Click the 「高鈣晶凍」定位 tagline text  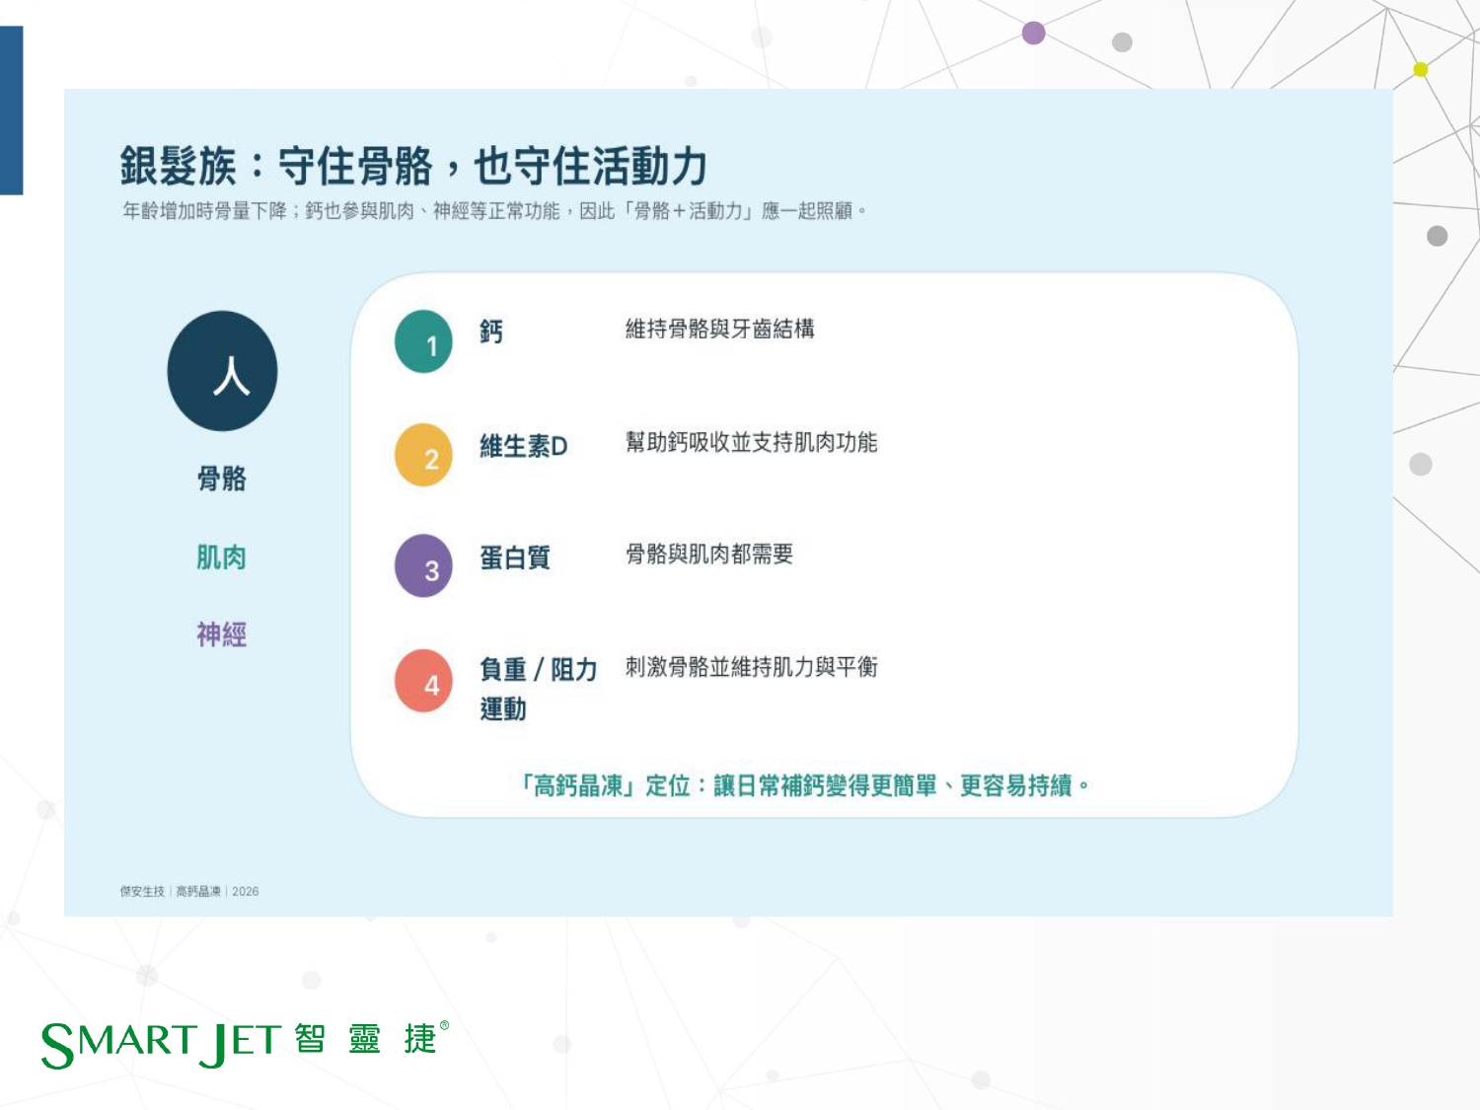805,785
